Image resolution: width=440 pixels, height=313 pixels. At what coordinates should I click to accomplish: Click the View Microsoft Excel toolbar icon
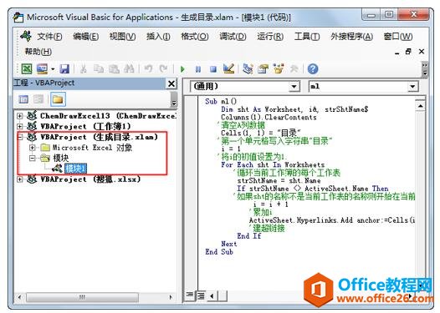point(27,68)
